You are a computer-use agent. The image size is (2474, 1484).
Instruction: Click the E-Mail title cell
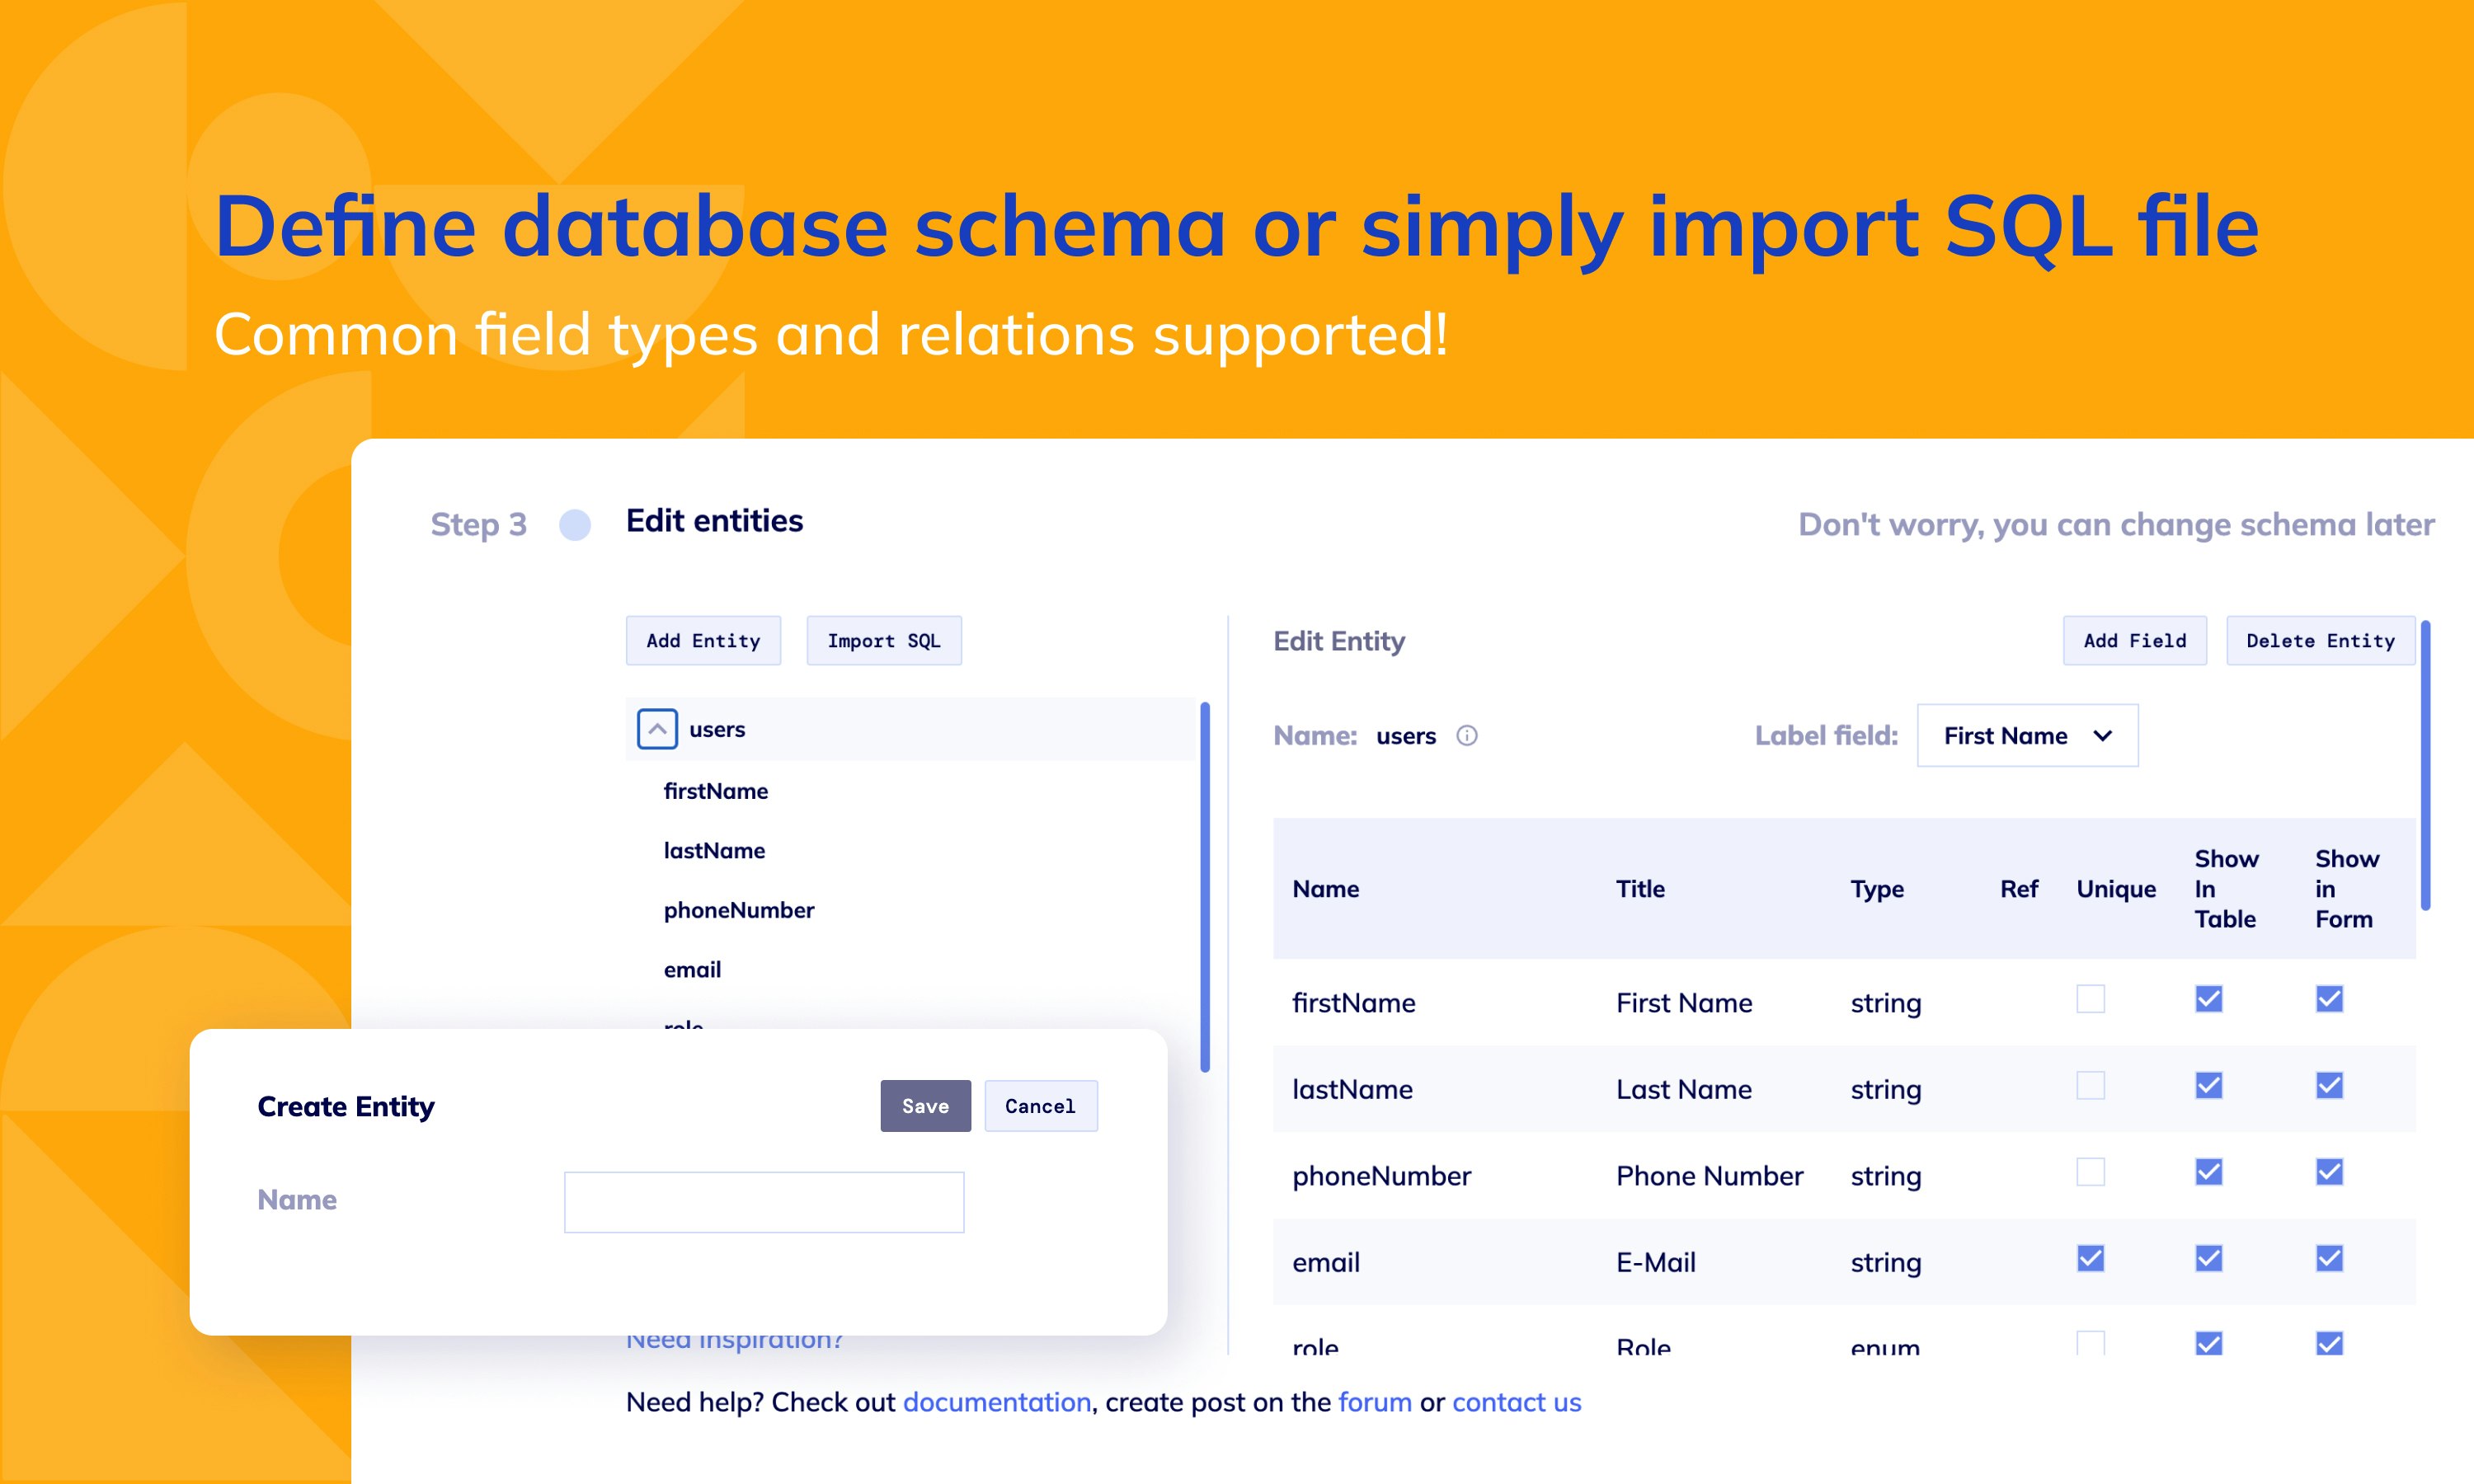pyautogui.click(x=1656, y=1262)
